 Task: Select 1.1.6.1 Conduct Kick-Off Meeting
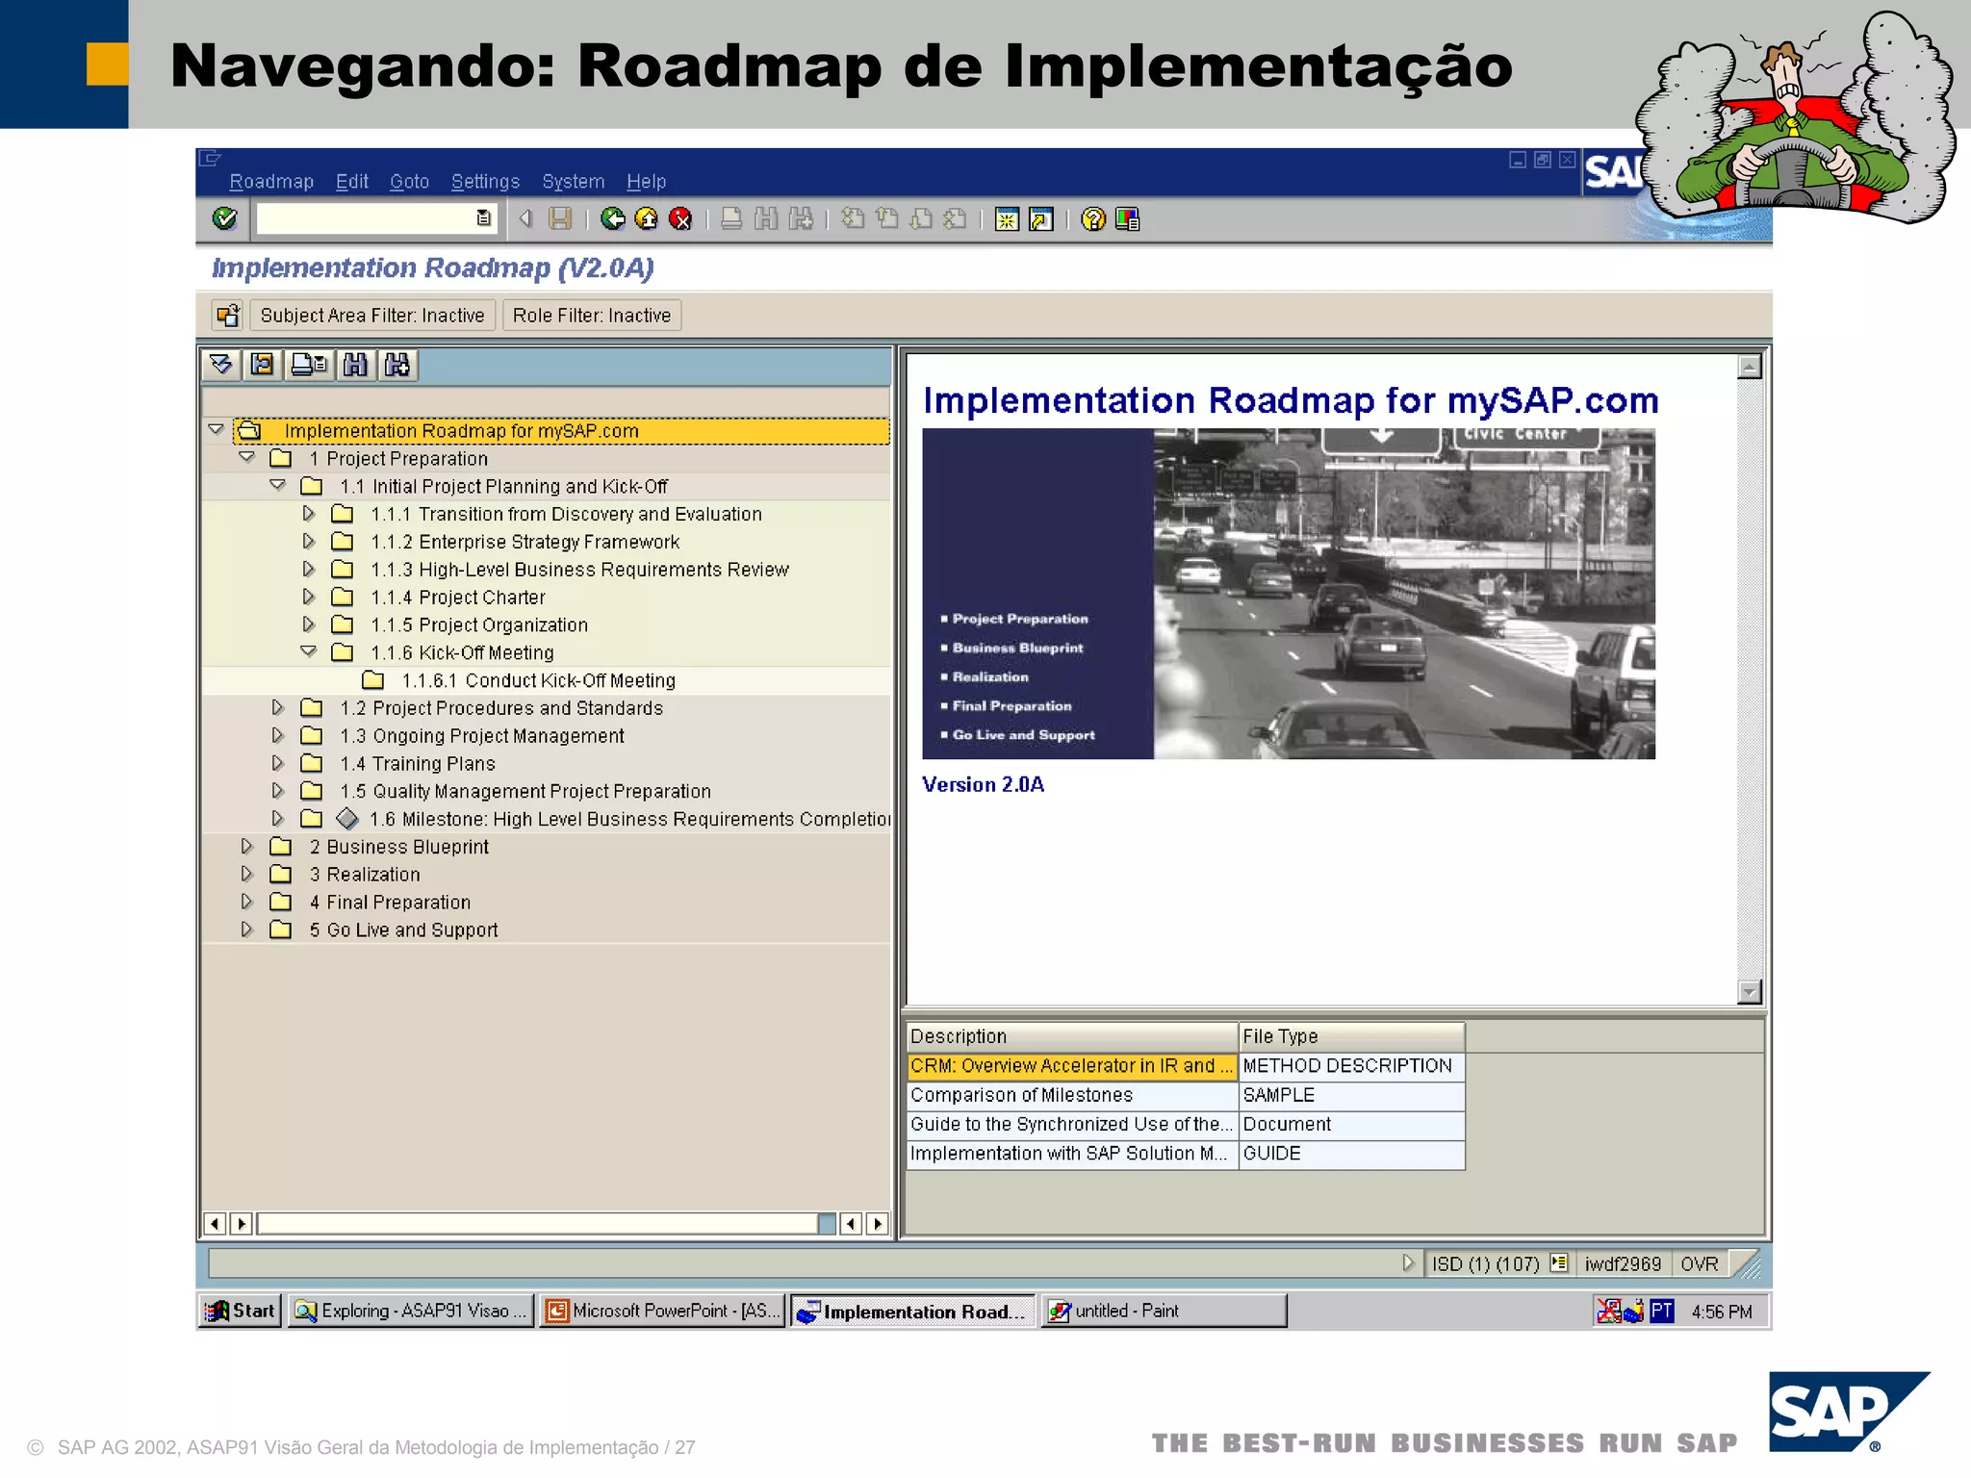(x=538, y=681)
